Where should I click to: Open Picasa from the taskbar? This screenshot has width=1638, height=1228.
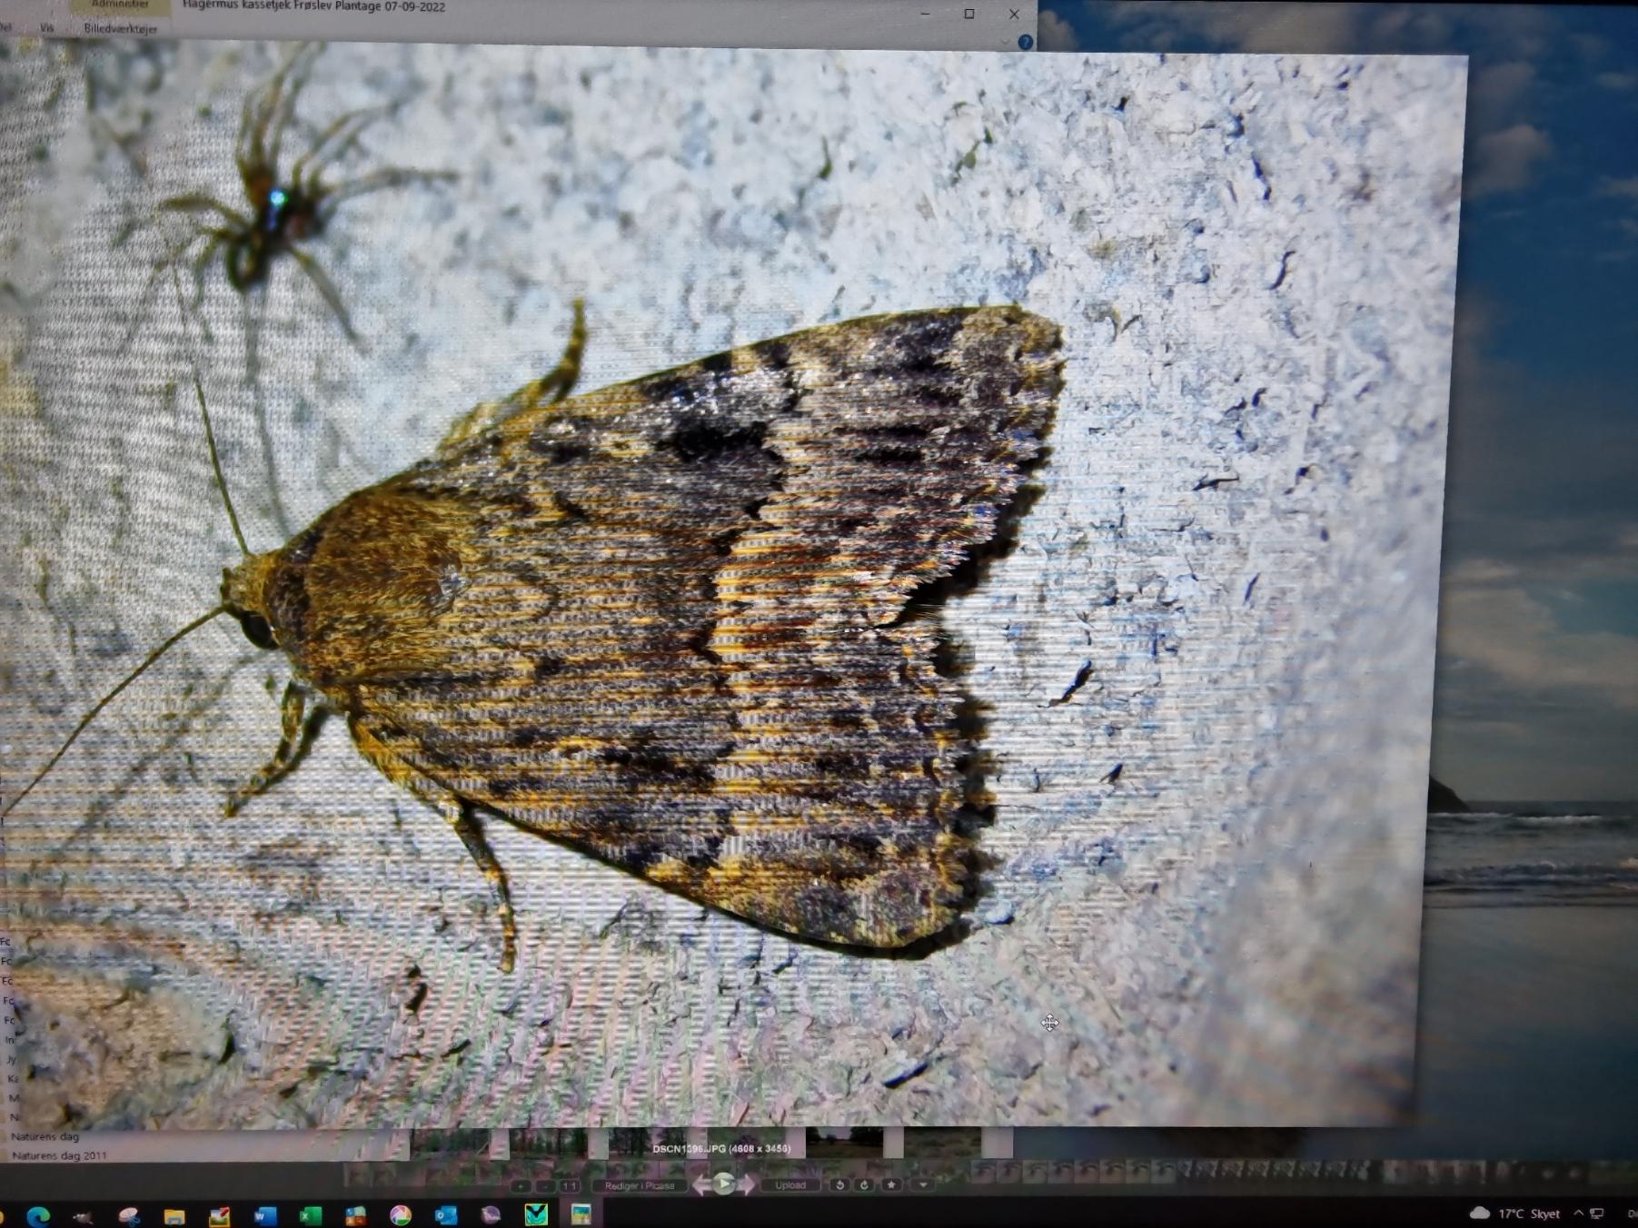(x=400, y=1215)
